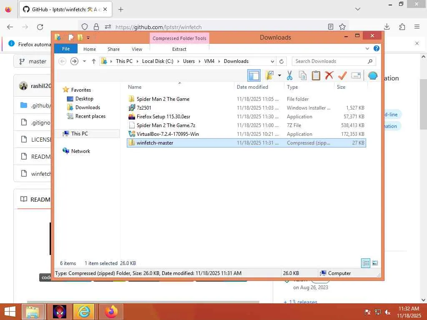Select VirtualBox-7.2.4-170995-Win file
Screen dimensions: 427x320
246,134
